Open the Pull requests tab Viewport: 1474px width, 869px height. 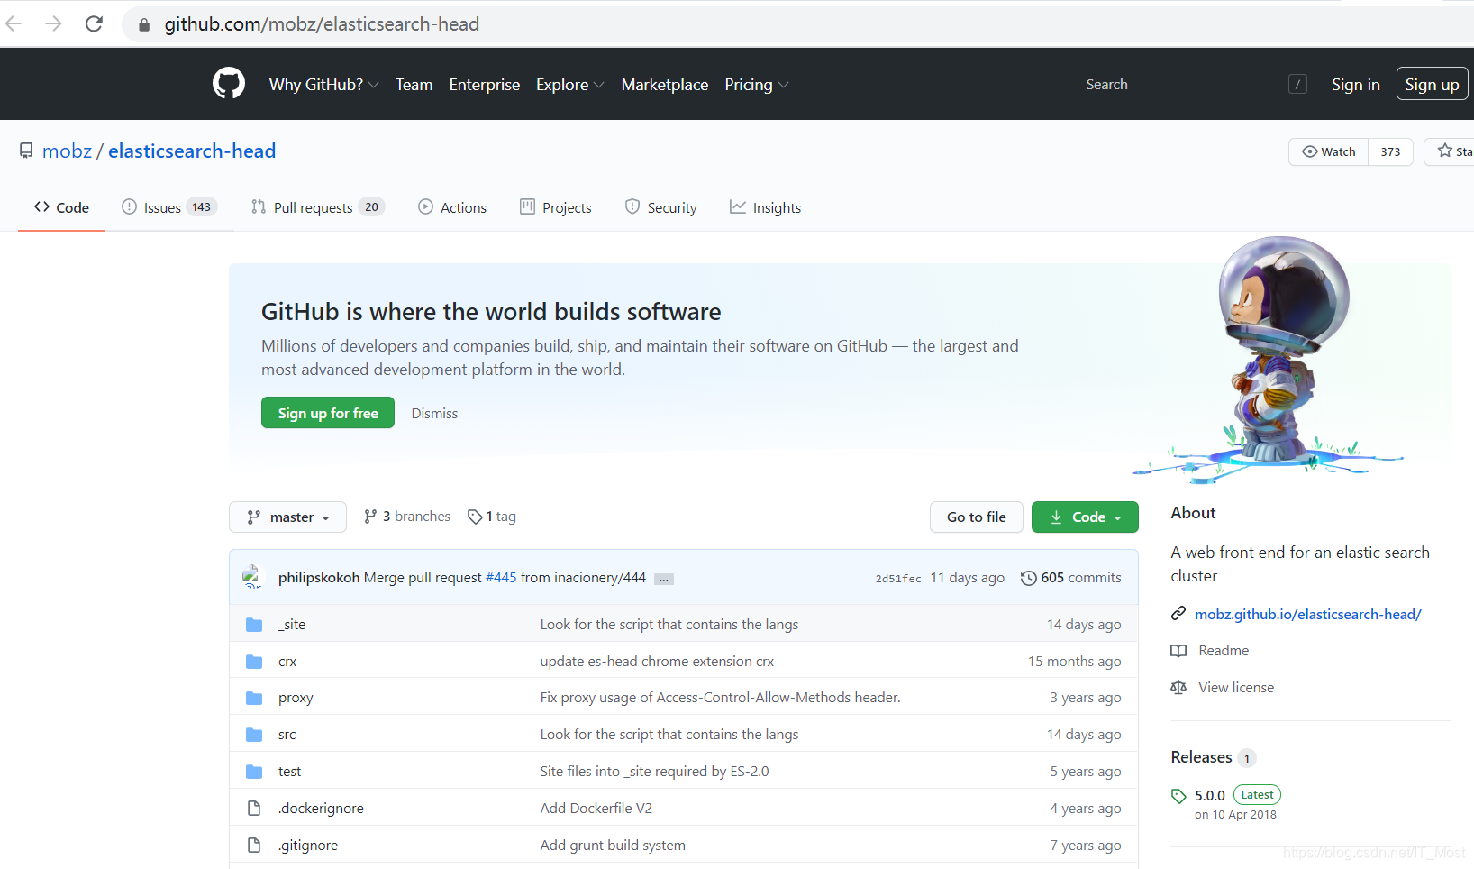tap(317, 207)
